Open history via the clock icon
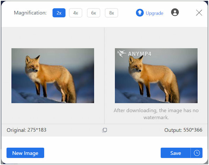This screenshot has width=209, height=165. point(197,153)
